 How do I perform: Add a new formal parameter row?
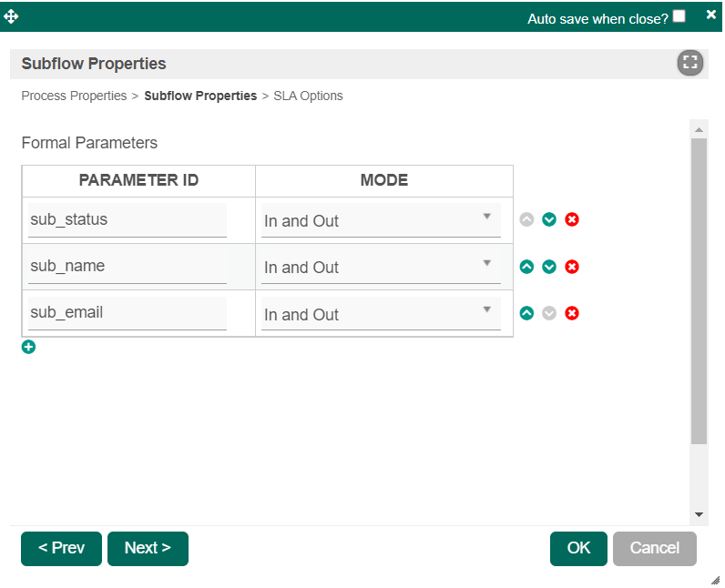coord(28,347)
